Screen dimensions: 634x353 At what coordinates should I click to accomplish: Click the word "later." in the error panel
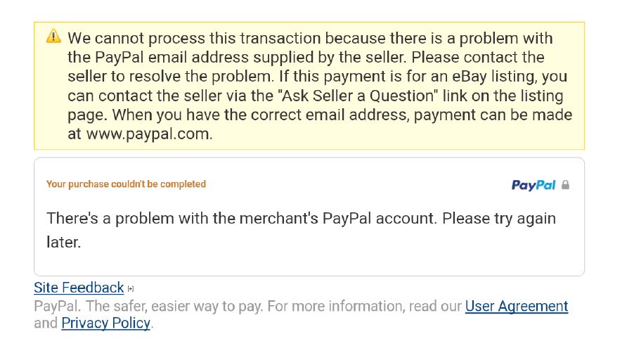pos(64,243)
